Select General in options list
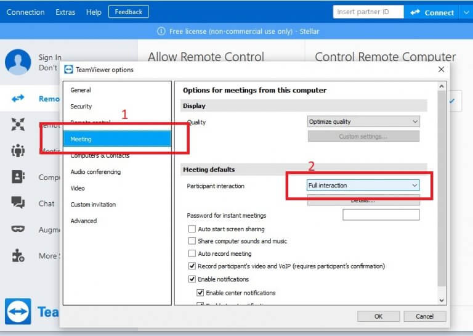 tap(117, 90)
